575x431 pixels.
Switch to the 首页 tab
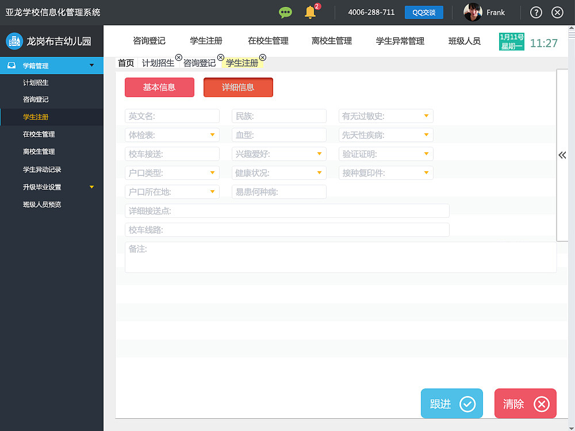[125, 63]
